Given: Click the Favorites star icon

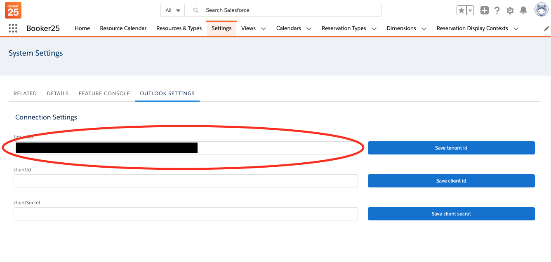Looking at the screenshot, I should pos(461,11).
